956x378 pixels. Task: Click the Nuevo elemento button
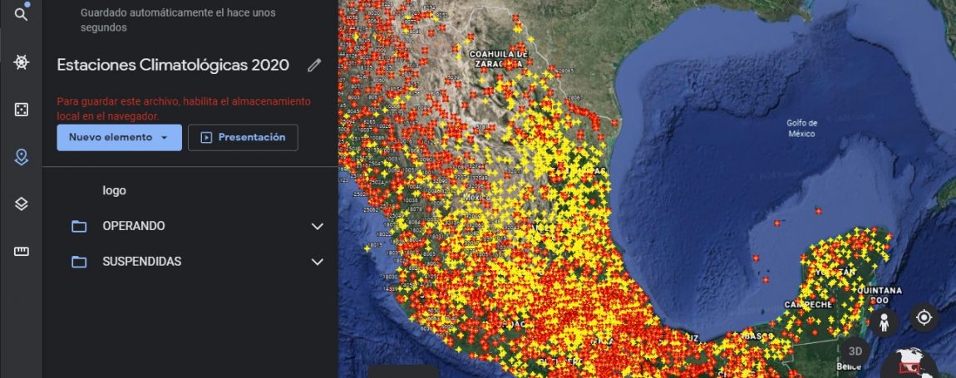click(x=120, y=137)
